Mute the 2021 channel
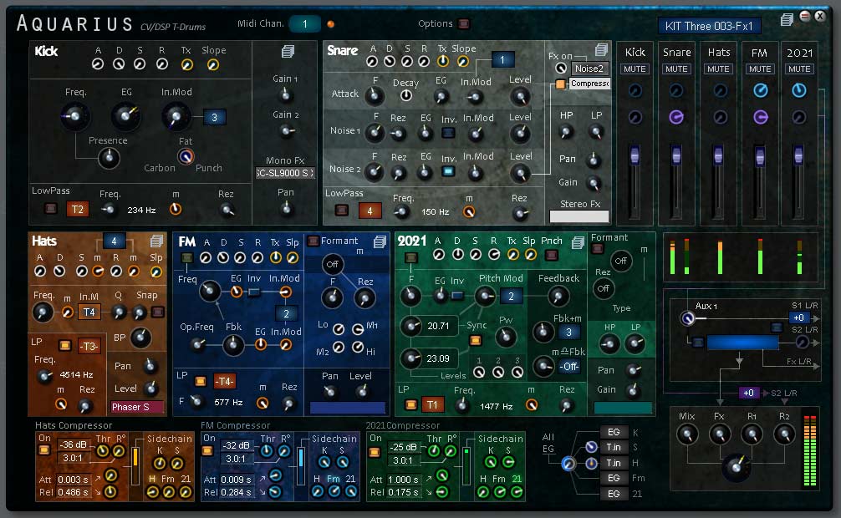 tap(799, 69)
